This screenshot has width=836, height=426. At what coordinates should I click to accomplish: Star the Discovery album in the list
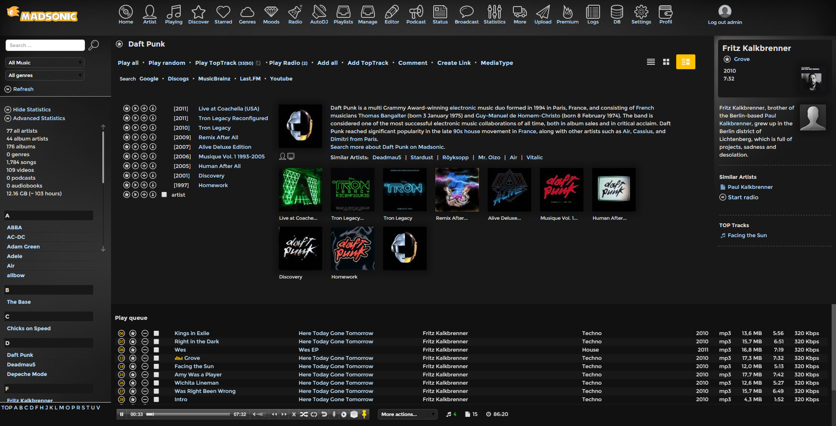(x=127, y=176)
